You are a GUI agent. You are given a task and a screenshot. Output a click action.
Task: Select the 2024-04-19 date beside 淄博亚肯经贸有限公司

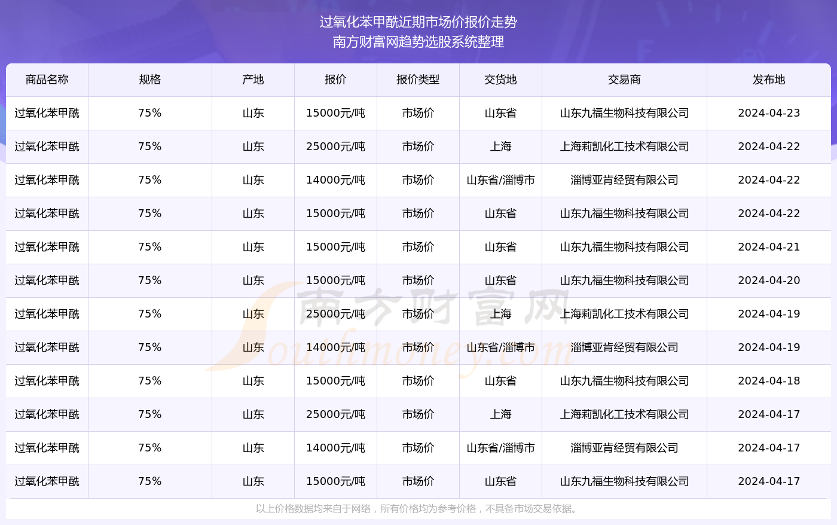tap(769, 347)
